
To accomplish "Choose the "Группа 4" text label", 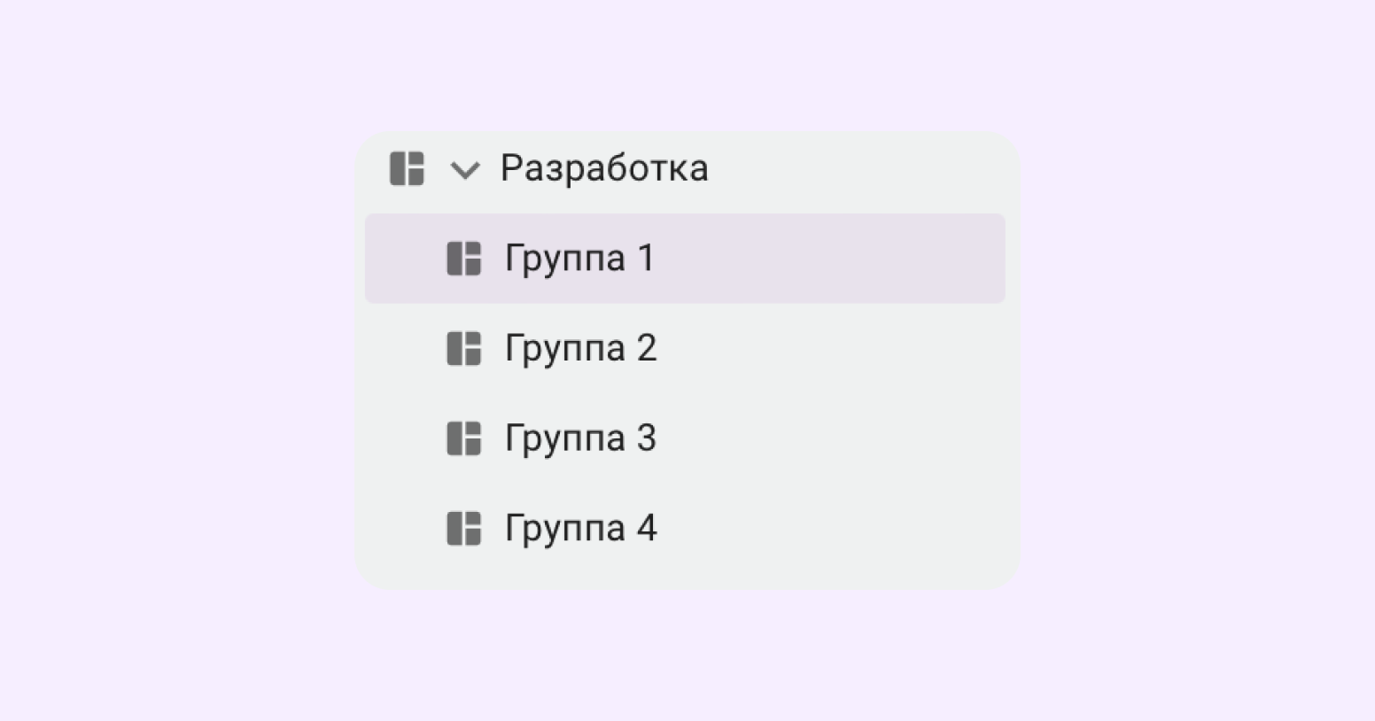I will click(580, 529).
